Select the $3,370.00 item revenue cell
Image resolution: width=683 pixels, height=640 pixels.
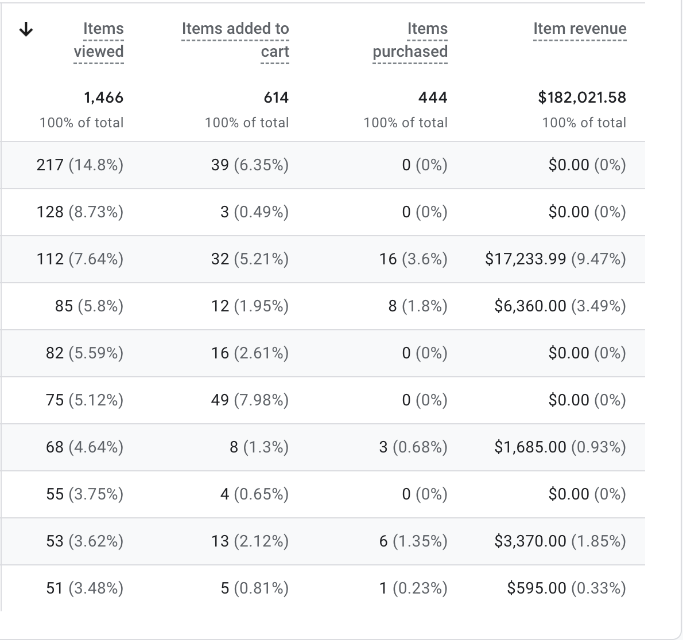(x=560, y=541)
